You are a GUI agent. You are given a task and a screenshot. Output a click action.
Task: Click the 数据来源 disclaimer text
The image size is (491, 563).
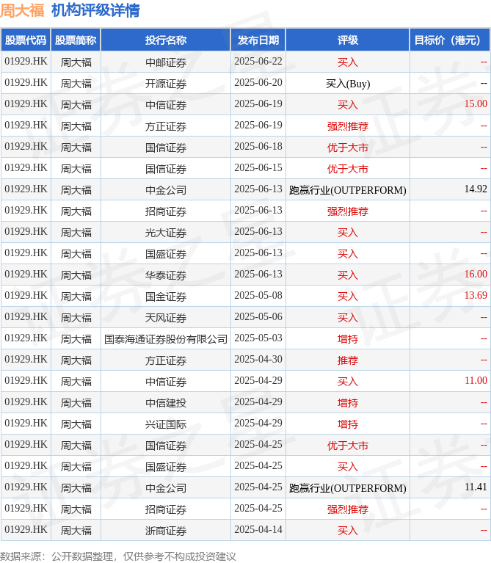pyautogui.click(x=118, y=556)
